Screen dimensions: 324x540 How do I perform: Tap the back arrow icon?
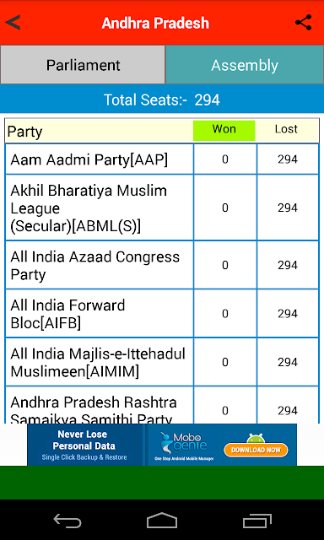pyautogui.click(x=13, y=23)
